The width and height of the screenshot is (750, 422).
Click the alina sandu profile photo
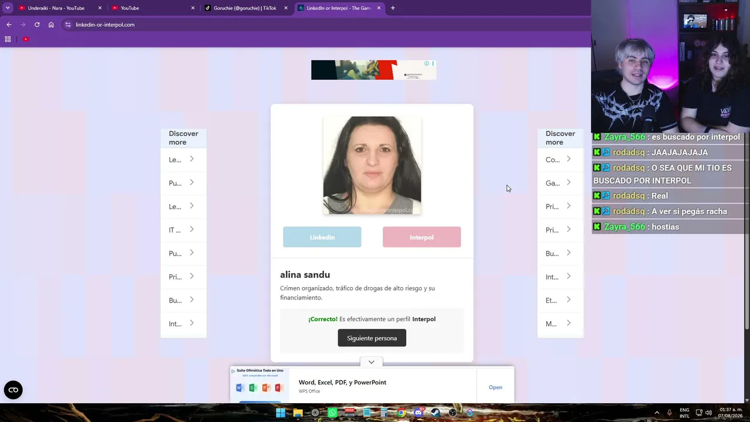372,165
